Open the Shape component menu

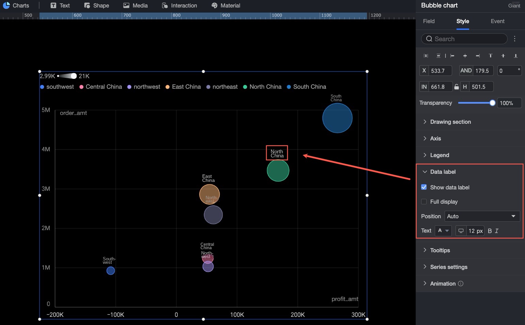[x=97, y=5]
